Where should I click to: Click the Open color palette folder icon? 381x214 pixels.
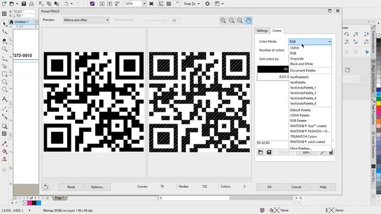[x=261, y=152]
